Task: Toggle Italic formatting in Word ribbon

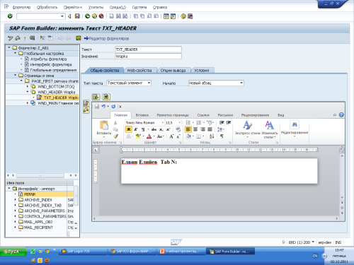Action: [136, 129]
